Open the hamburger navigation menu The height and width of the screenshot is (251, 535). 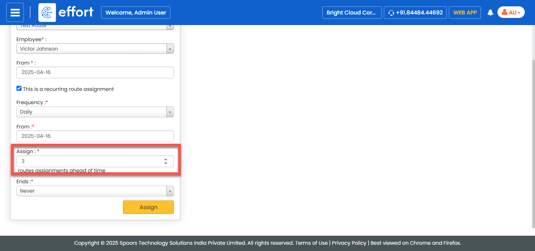tap(15, 13)
